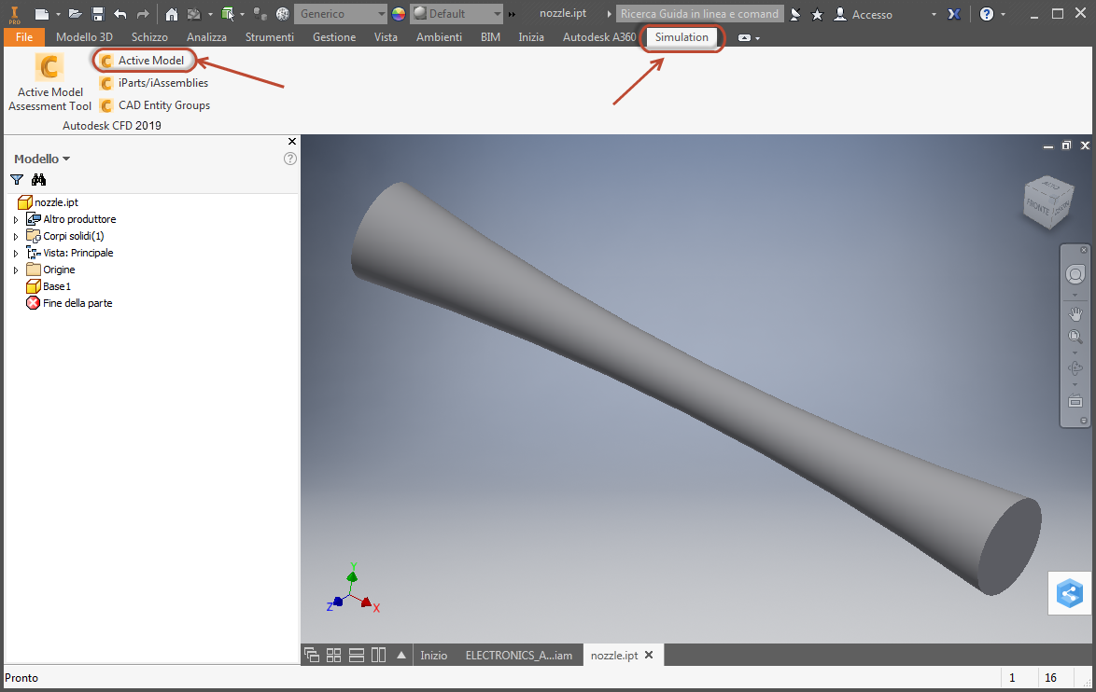Select nozzle.ipt in the browser tree
The width and height of the screenshot is (1096, 692).
tap(48, 202)
